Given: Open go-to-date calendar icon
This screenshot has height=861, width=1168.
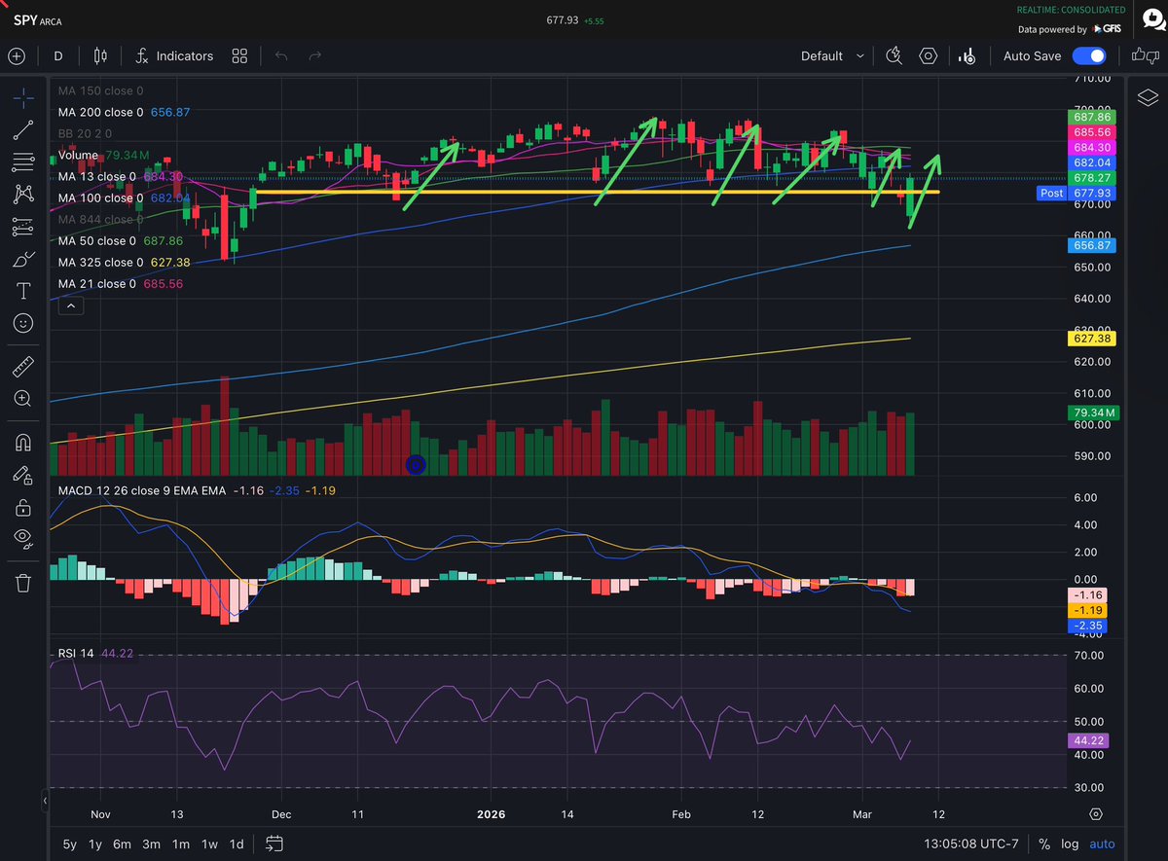Looking at the screenshot, I should click(x=274, y=843).
